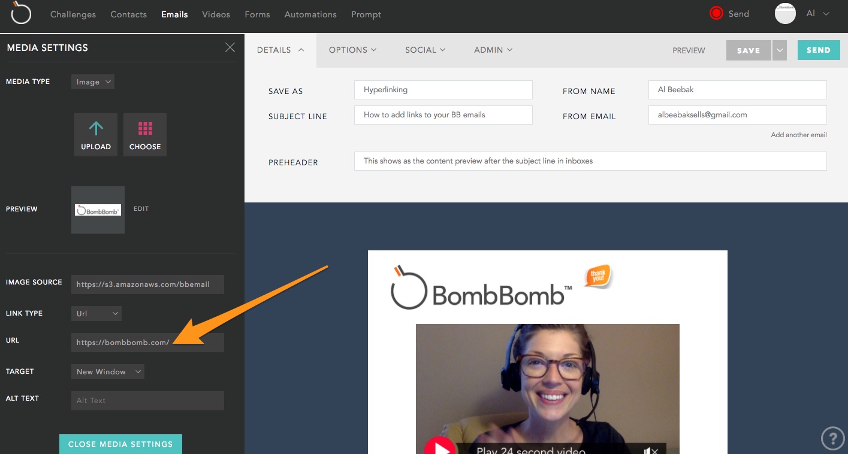Expand the Social section
Screen dimensions: 848x454
(x=425, y=50)
